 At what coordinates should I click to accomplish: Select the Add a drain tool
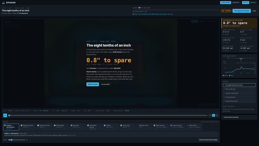tap(194, 127)
